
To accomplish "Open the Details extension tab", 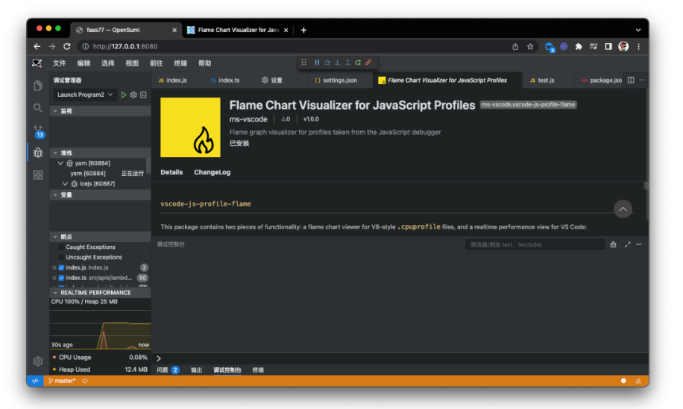I will 171,172.
